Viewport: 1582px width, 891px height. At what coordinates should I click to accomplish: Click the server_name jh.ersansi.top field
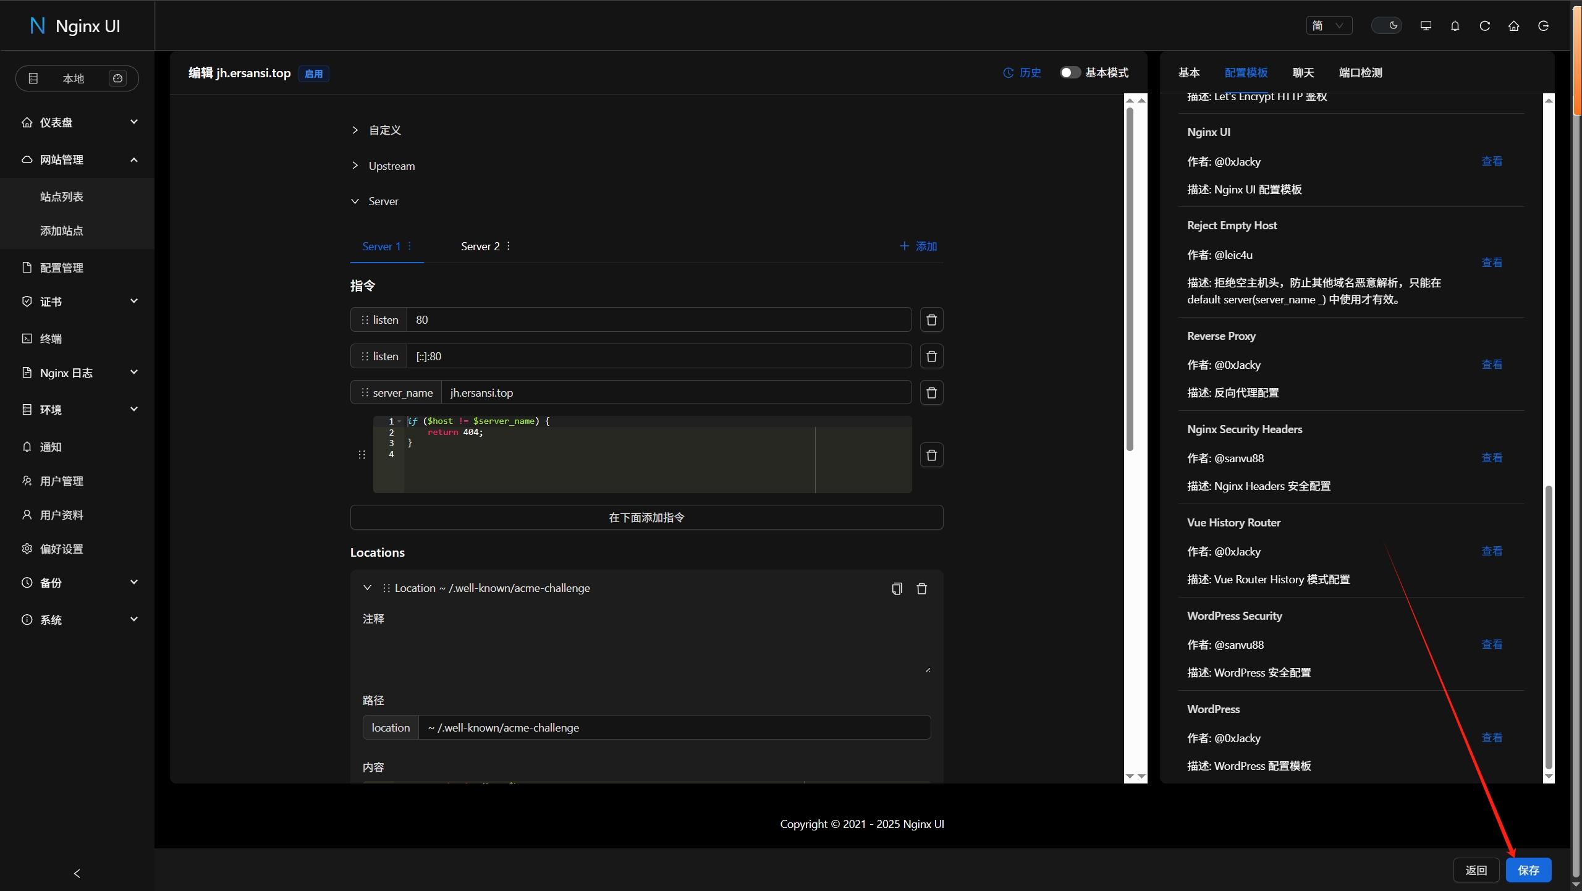click(x=676, y=392)
